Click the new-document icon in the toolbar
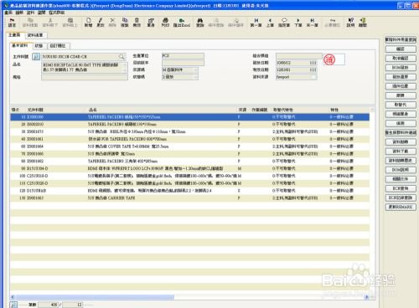This screenshot has height=308, width=419. 88,23
